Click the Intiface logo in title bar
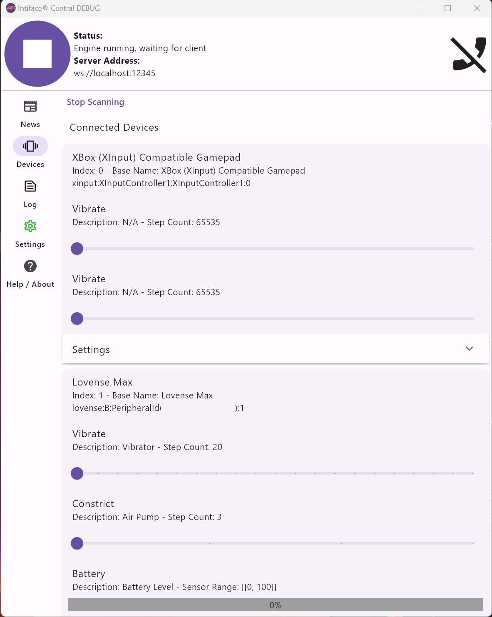492x617 pixels. 10,8
